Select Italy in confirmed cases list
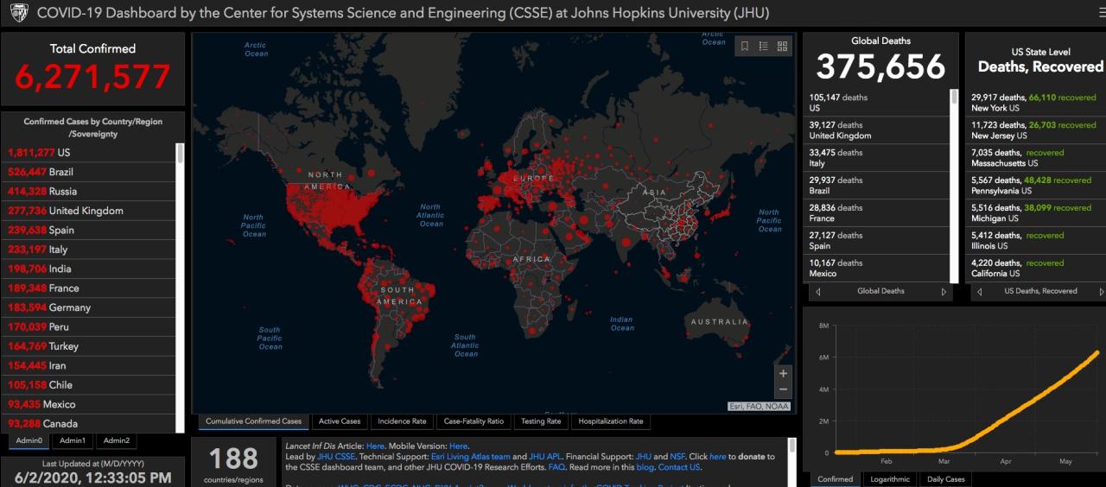Screen dimensions: 1106x487 point(90,250)
